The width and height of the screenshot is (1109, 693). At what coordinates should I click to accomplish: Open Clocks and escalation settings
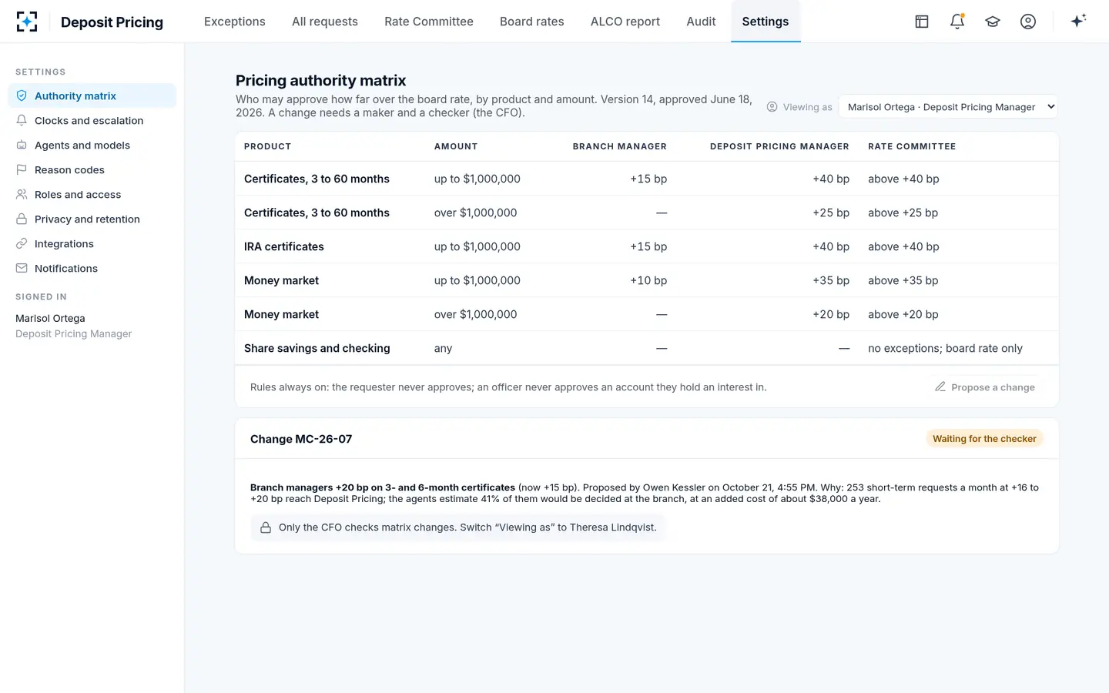(92, 121)
